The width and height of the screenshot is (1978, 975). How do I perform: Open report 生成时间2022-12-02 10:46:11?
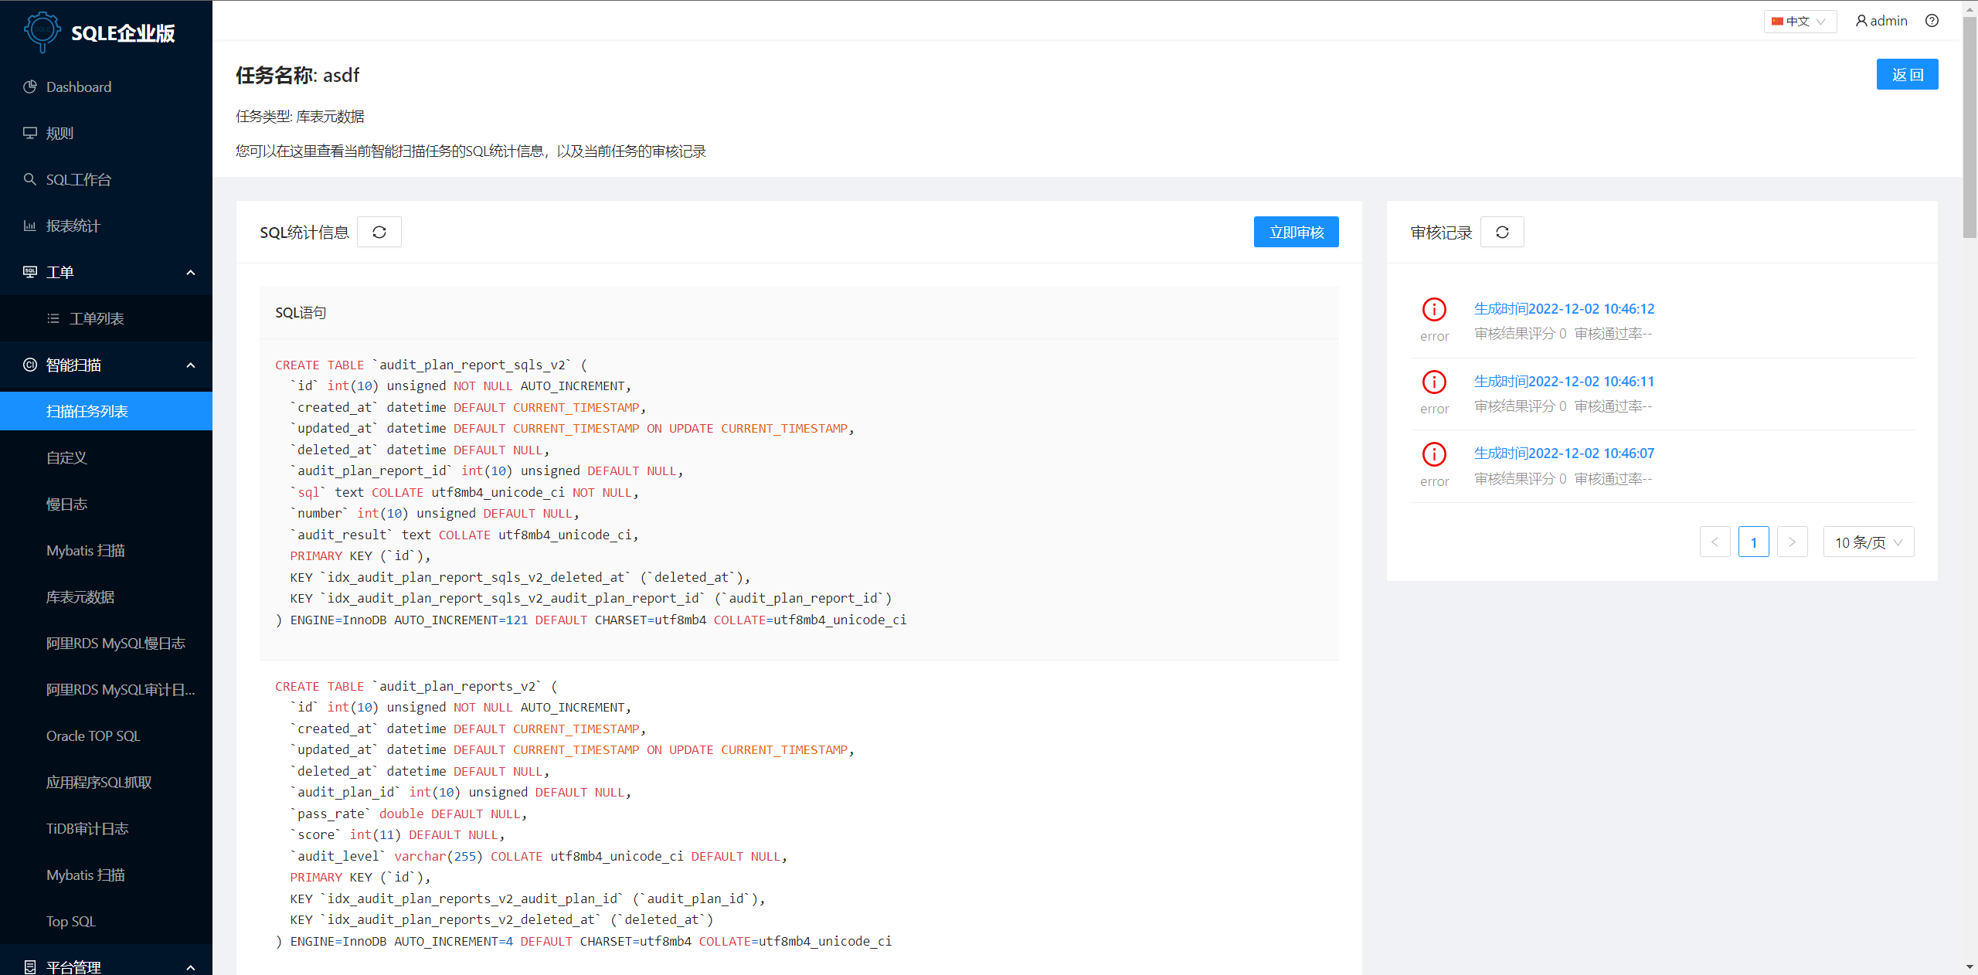pos(1564,381)
